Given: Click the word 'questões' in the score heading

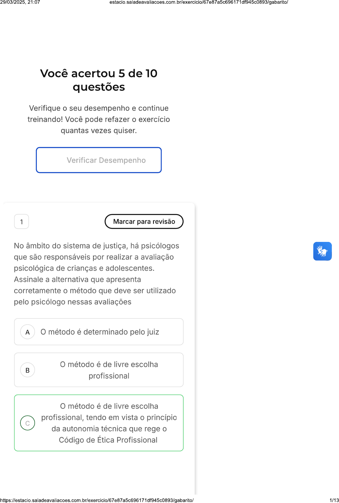Looking at the screenshot, I should coord(99,87).
